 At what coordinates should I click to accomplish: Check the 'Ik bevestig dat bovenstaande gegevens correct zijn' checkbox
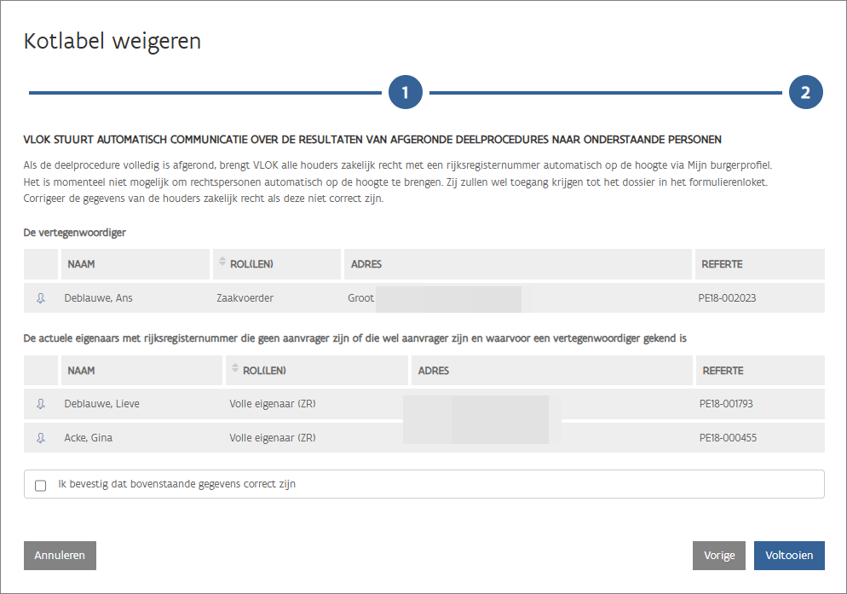tap(41, 485)
